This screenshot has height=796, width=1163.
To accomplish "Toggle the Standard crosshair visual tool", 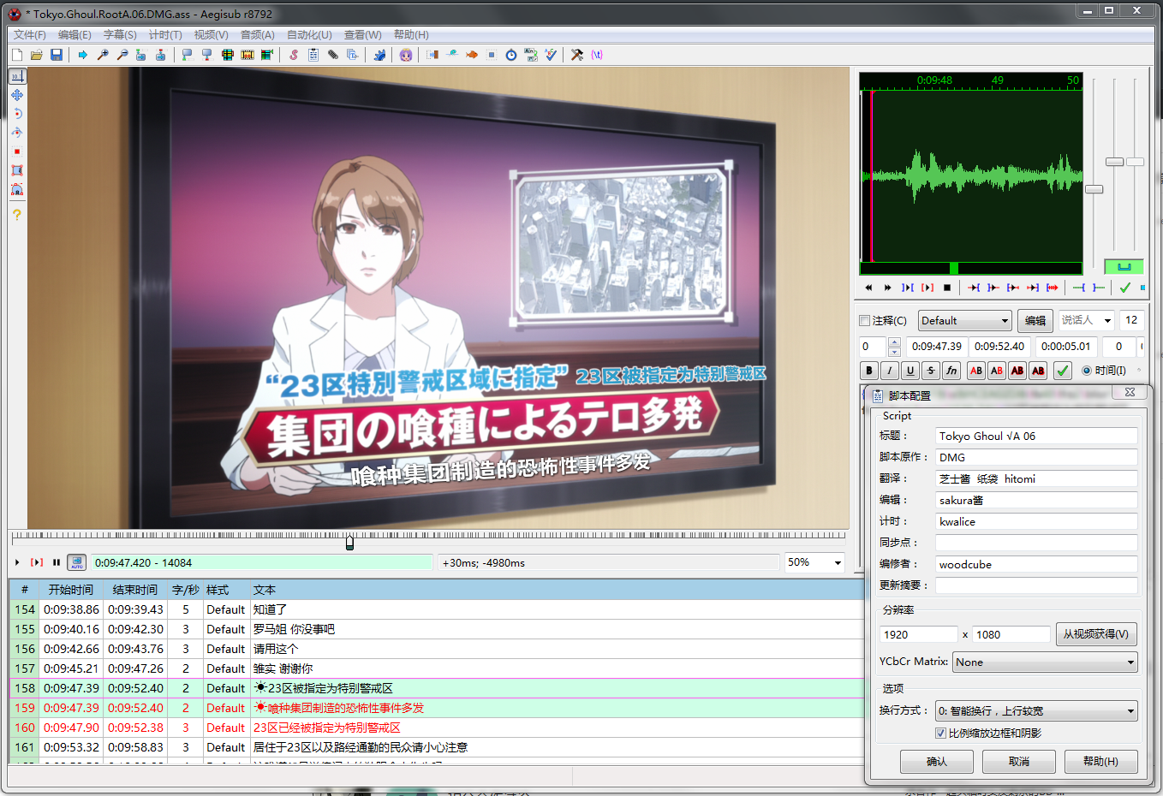I will point(17,76).
